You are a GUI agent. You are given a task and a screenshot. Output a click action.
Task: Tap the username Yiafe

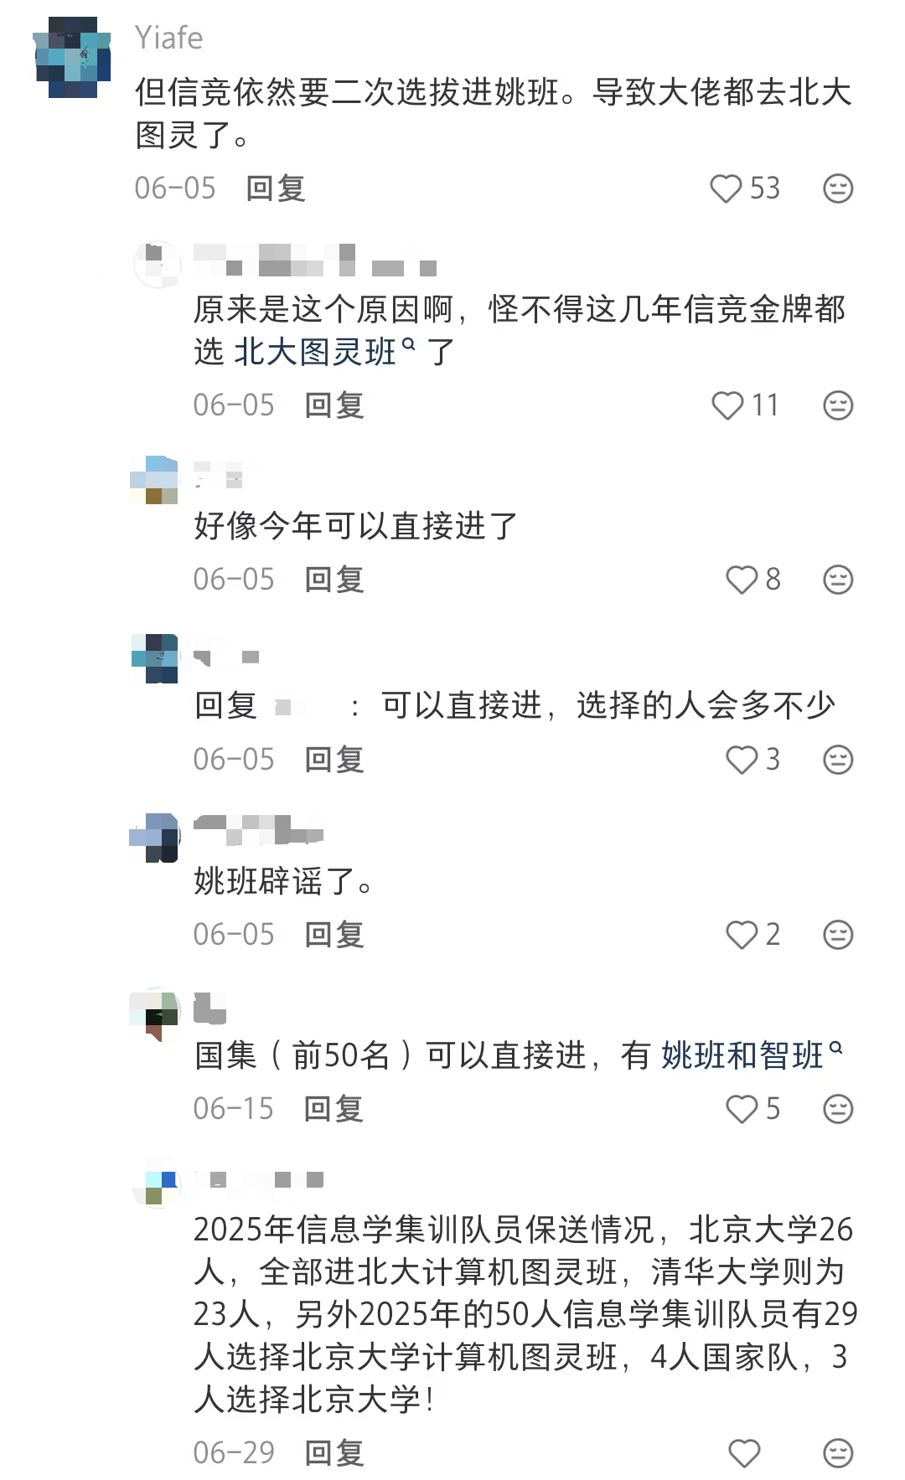click(x=168, y=39)
